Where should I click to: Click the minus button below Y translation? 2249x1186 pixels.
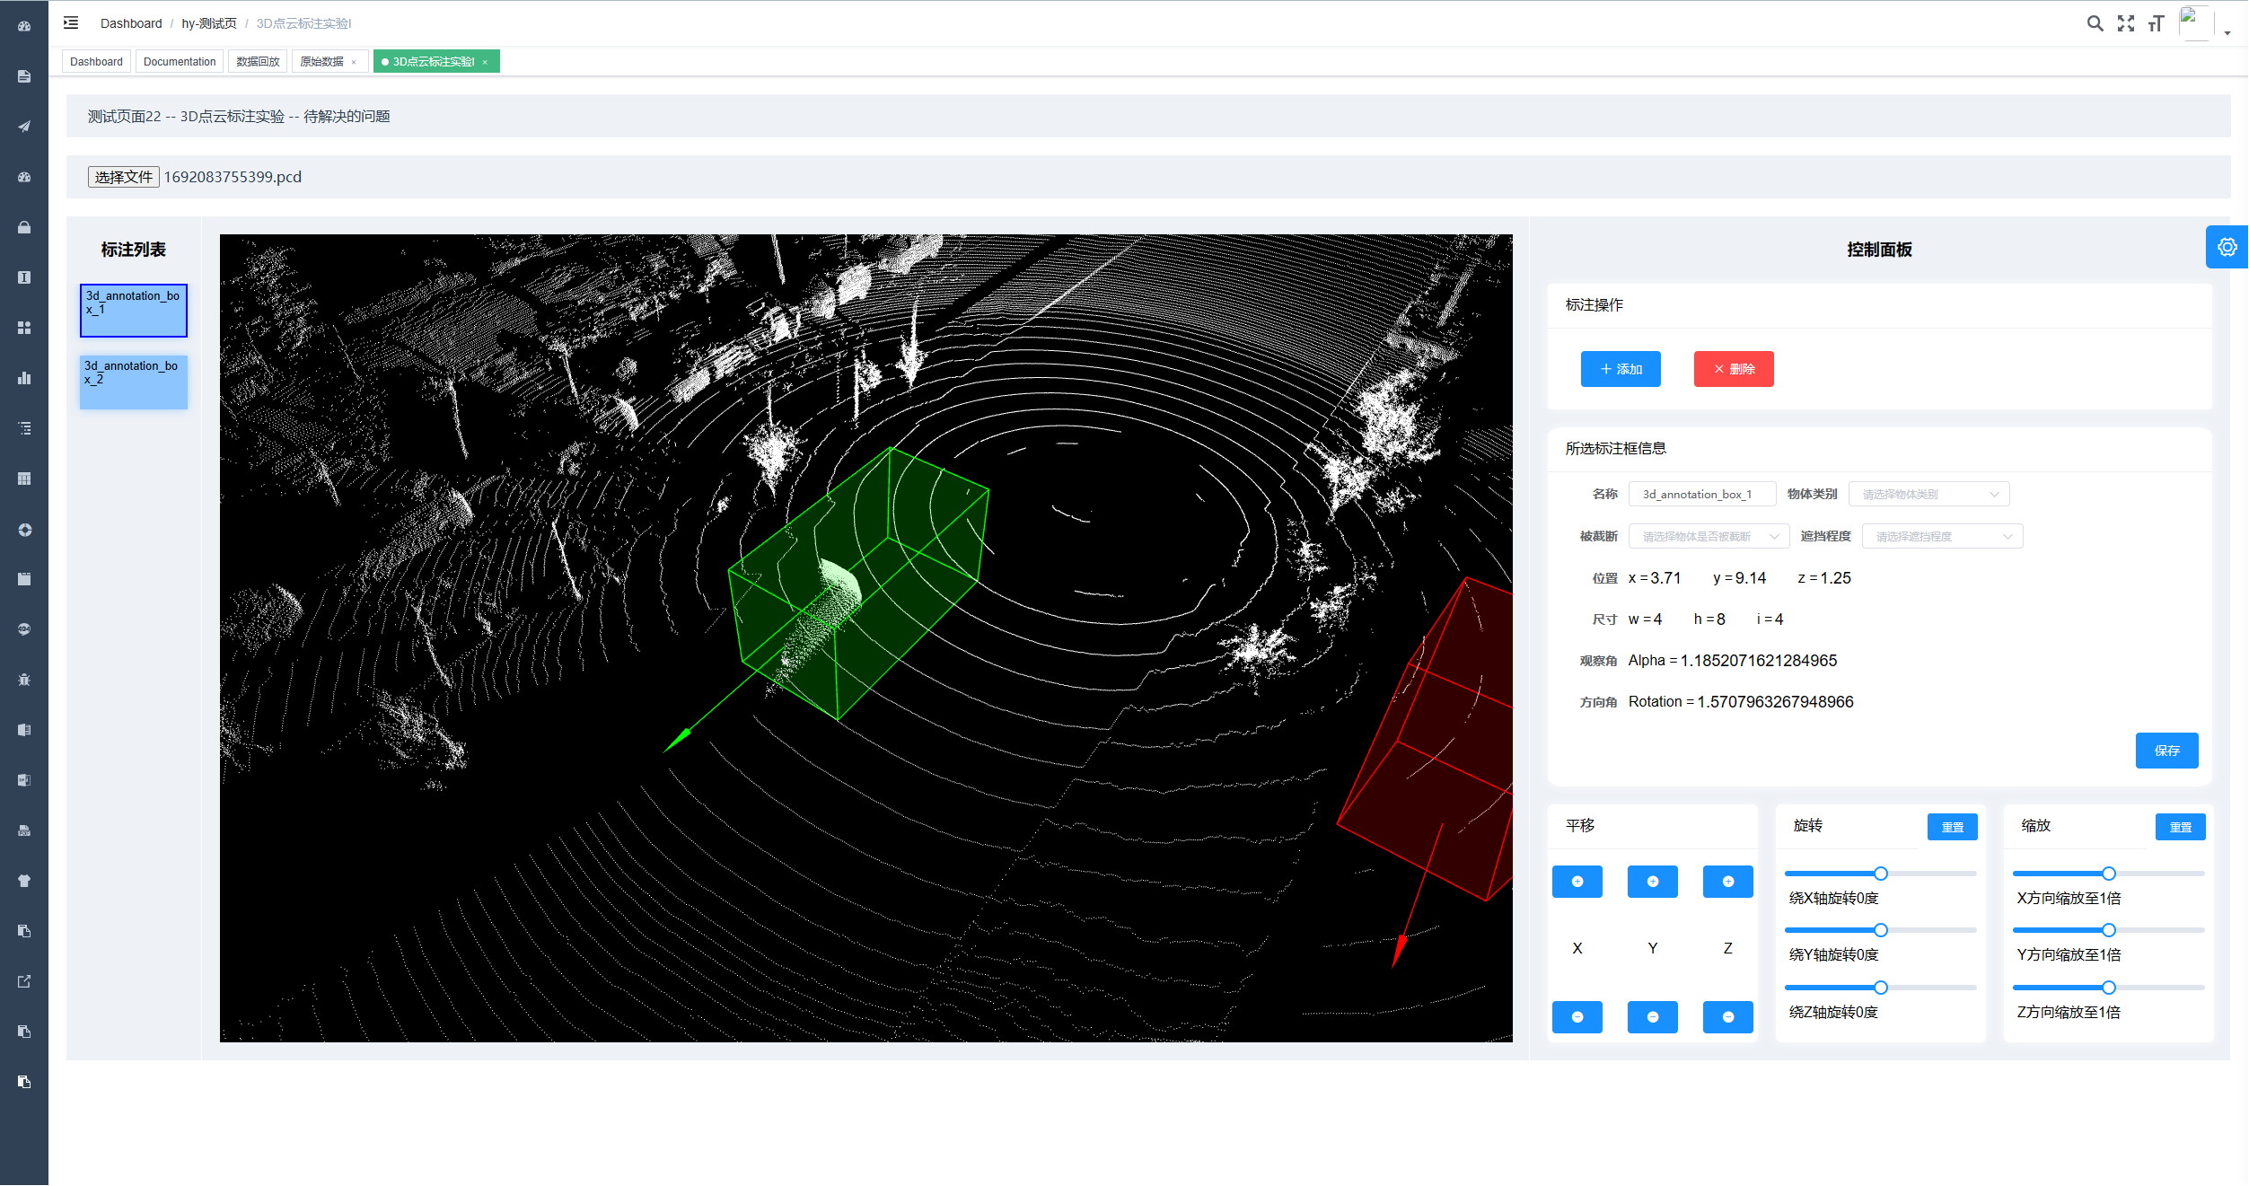[1652, 1017]
